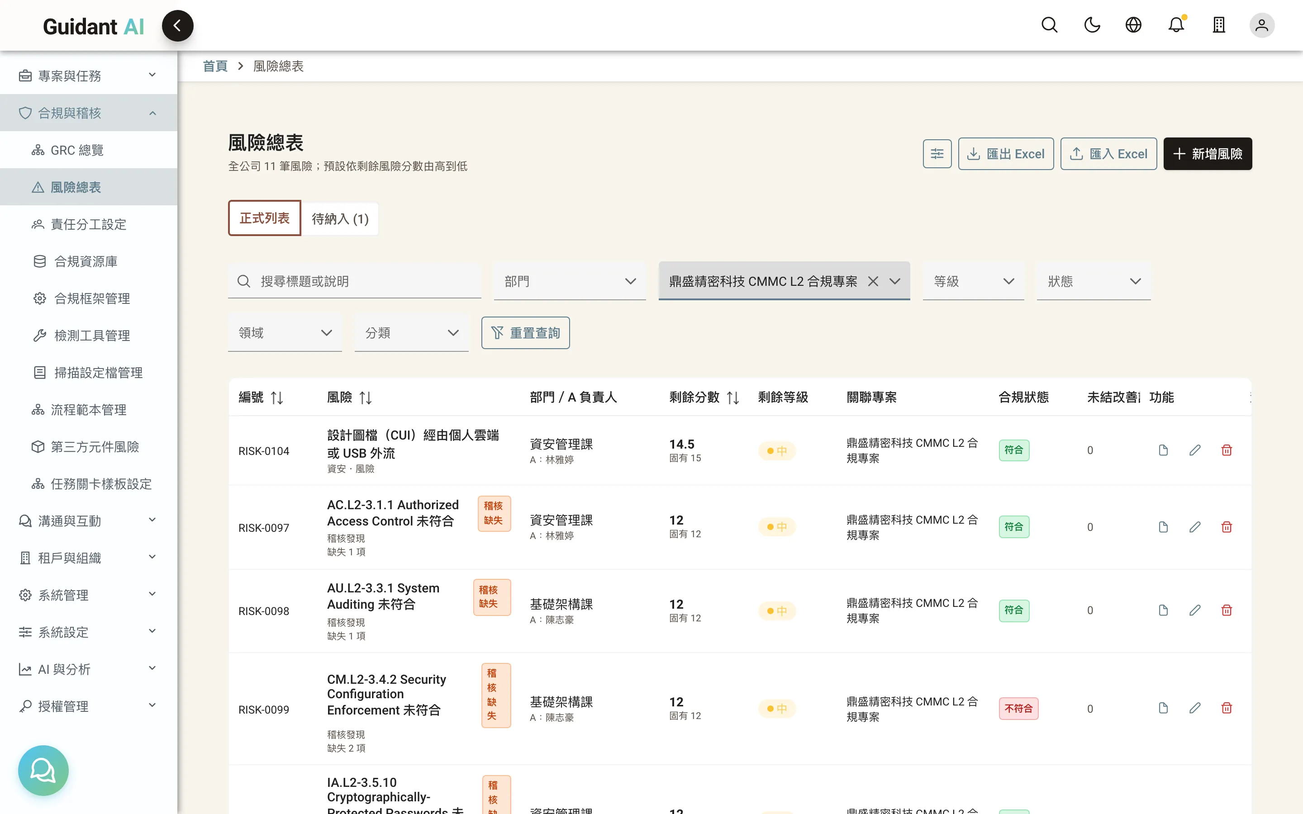The image size is (1303, 814).
Task: Switch to the 待納入 (1) tab
Action: tap(340, 218)
